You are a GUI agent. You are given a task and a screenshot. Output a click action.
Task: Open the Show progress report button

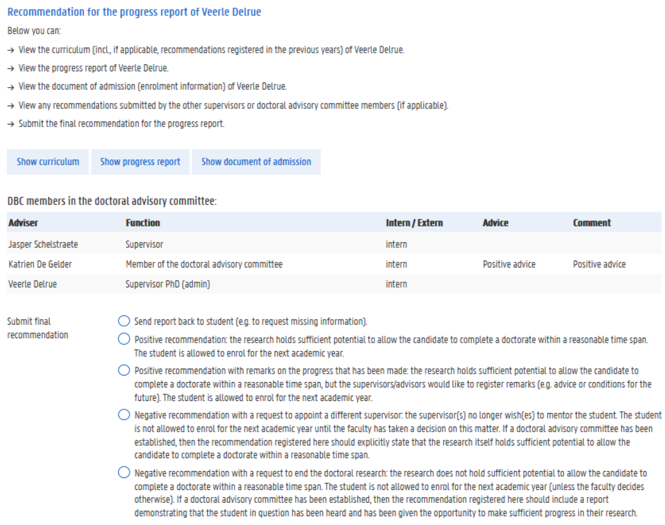coord(140,162)
